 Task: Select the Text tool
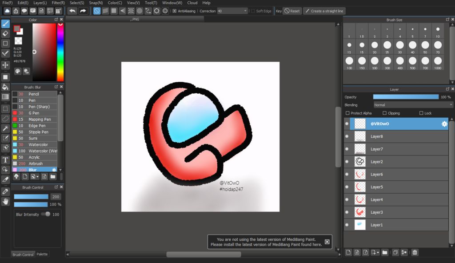(5, 160)
